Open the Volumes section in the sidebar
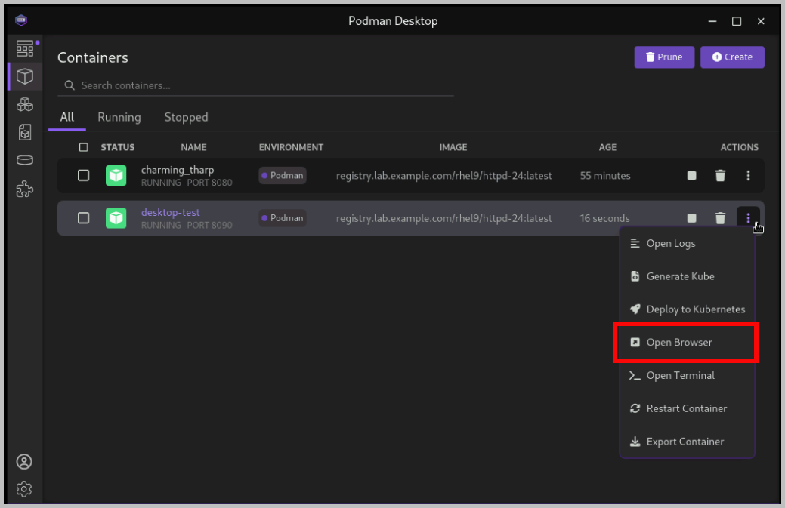 coord(24,160)
